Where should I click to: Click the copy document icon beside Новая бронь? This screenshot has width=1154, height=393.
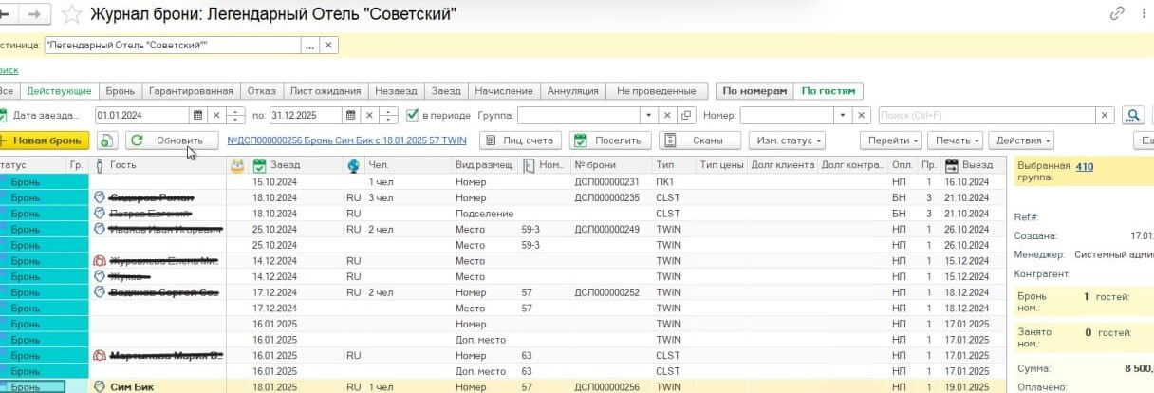[x=107, y=140]
